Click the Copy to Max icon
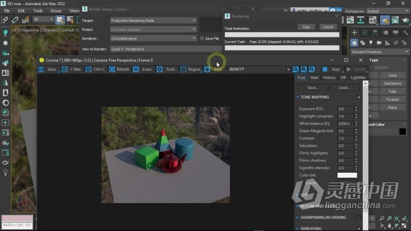The image size is (411, 231). pyautogui.click(x=64, y=69)
